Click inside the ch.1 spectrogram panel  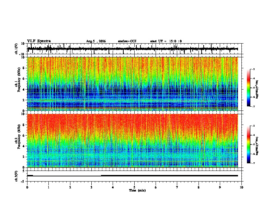pos(133,84)
